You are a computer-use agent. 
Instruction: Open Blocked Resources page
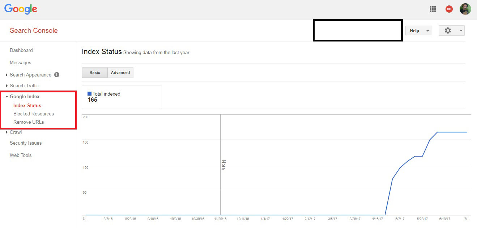34,114
